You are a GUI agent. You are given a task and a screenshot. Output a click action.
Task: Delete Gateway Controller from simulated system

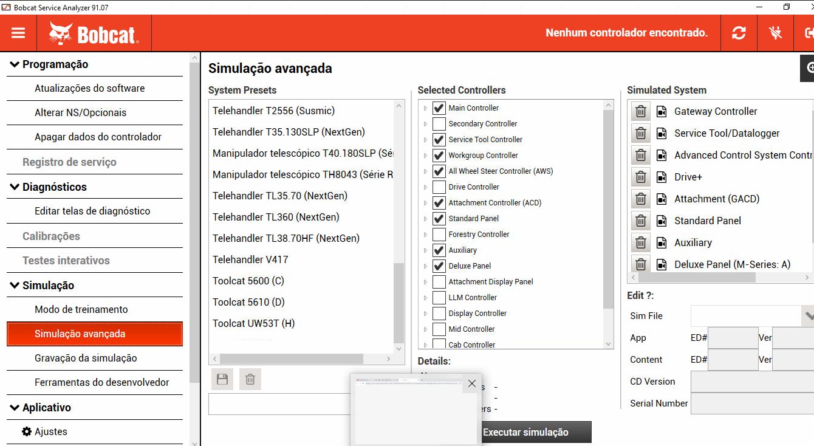[x=641, y=111]
